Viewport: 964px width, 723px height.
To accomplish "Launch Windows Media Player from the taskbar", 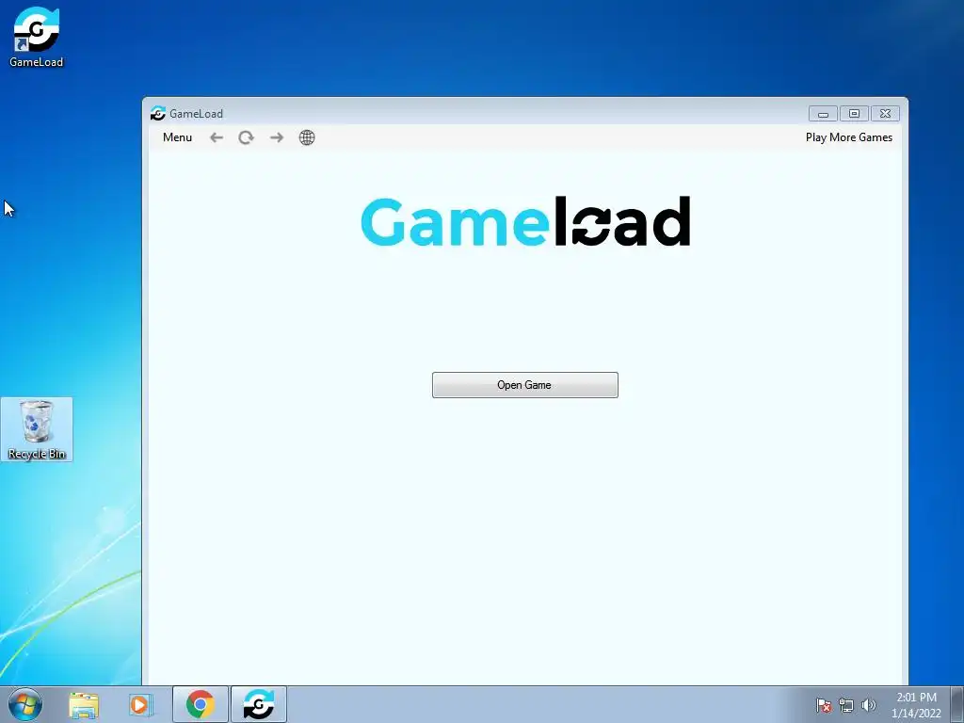I will tap(141, 705).
